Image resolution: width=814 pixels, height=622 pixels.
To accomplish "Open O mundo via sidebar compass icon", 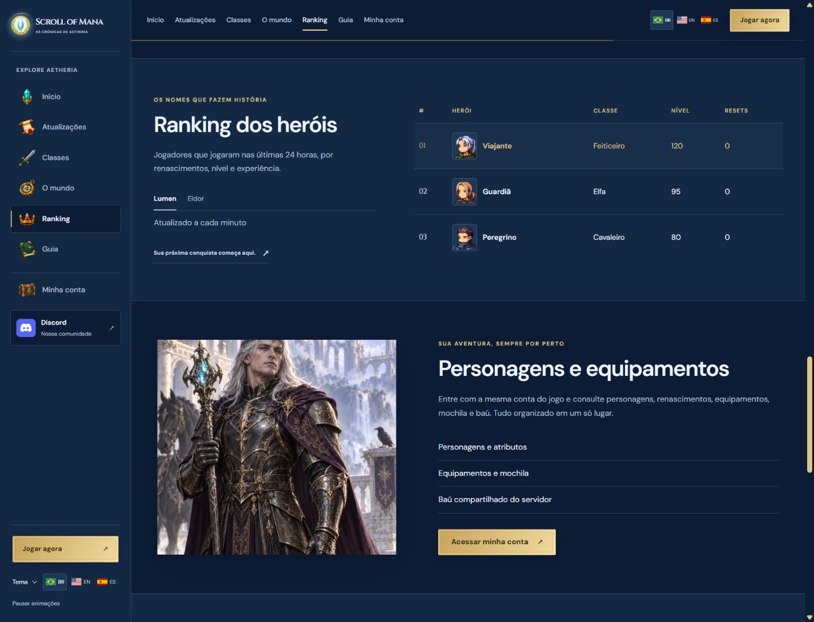I will pyautogui.click(x=27, y=188).
